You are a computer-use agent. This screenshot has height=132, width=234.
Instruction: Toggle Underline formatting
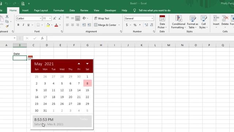29,25
